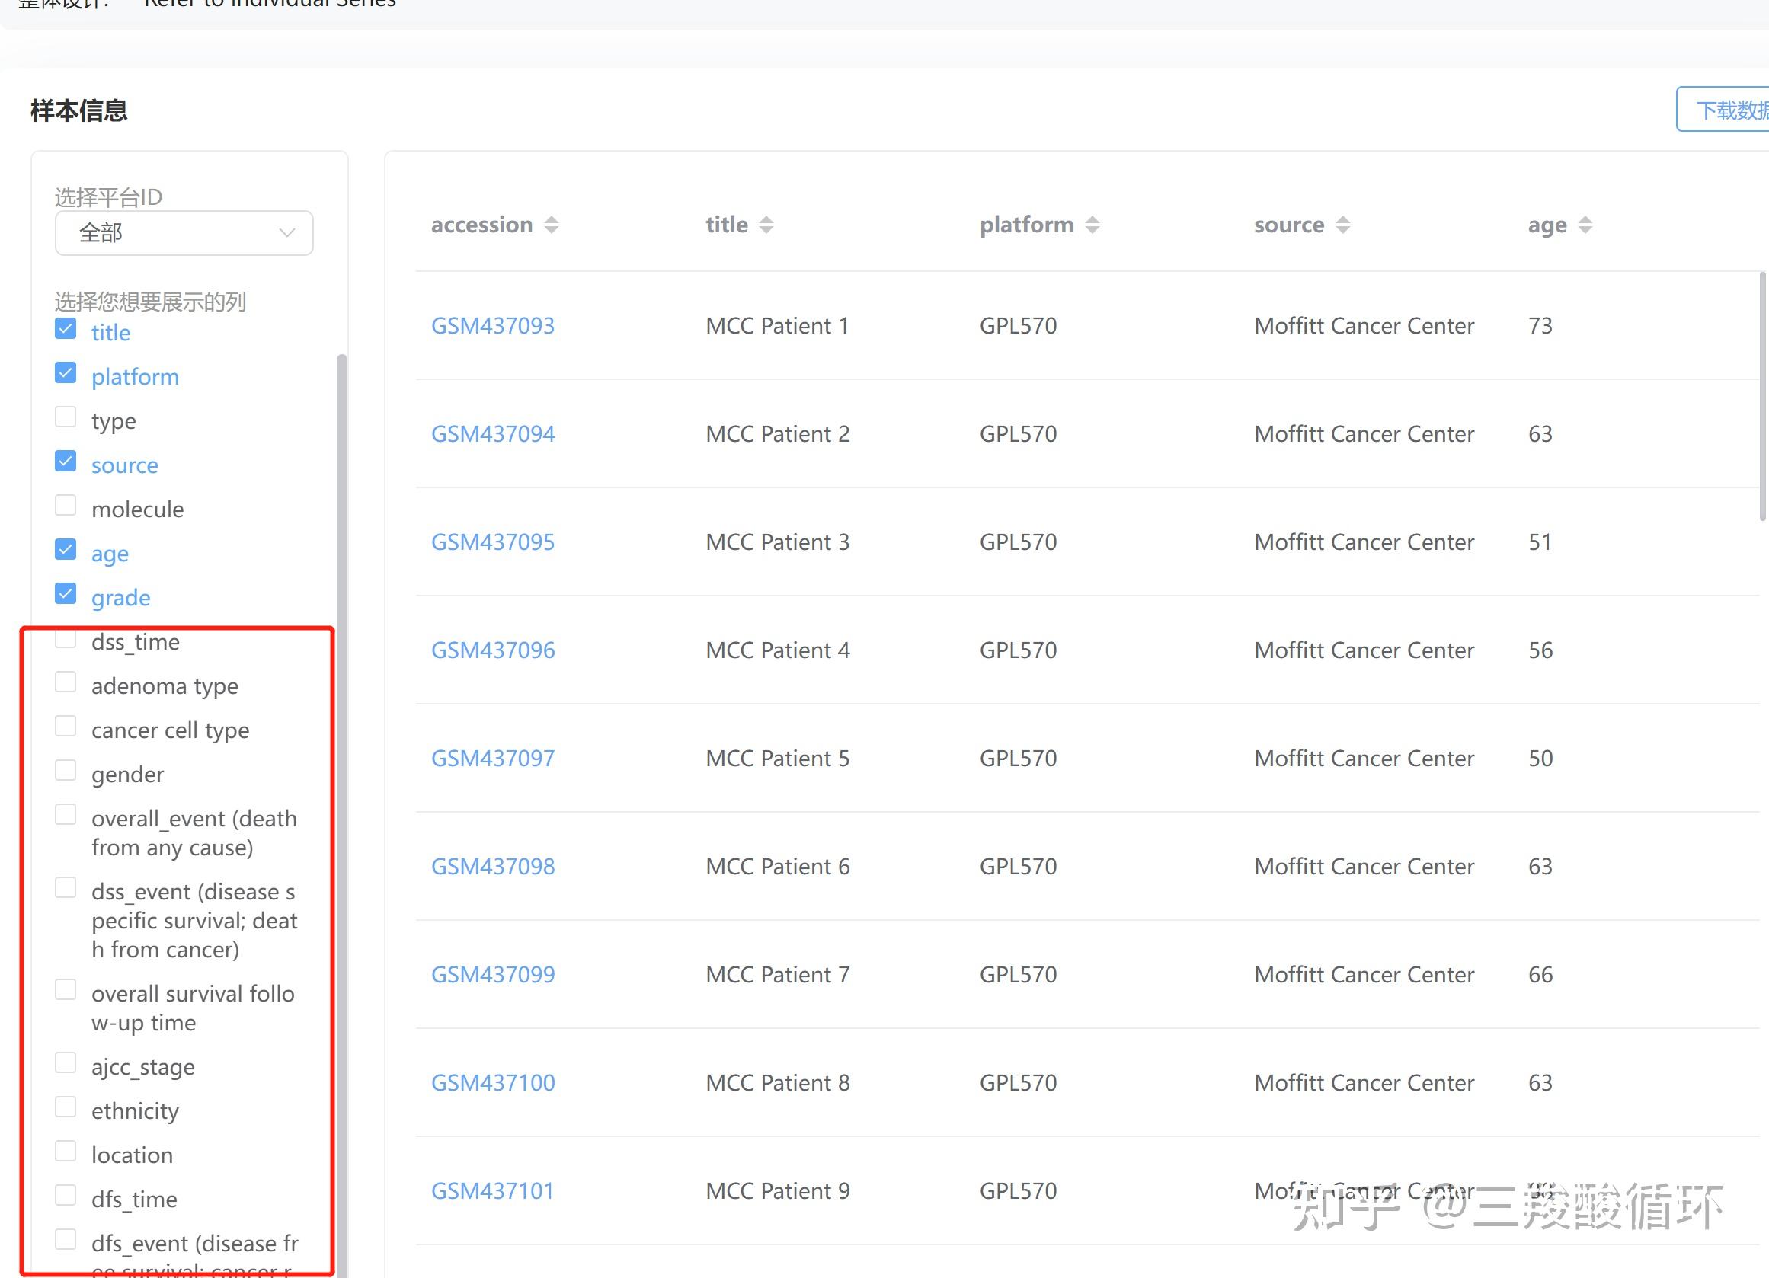This screenshot has height=1278, width=1769.
Task: Enable the ajcc_stage checkbox
Action: 66,1063
